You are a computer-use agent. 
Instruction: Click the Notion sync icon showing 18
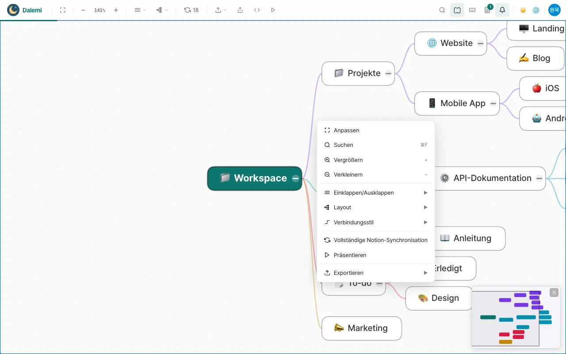pos(191,10)
